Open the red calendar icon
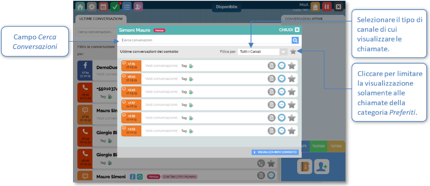Screen dimensions: 430x186 (103, 7)
